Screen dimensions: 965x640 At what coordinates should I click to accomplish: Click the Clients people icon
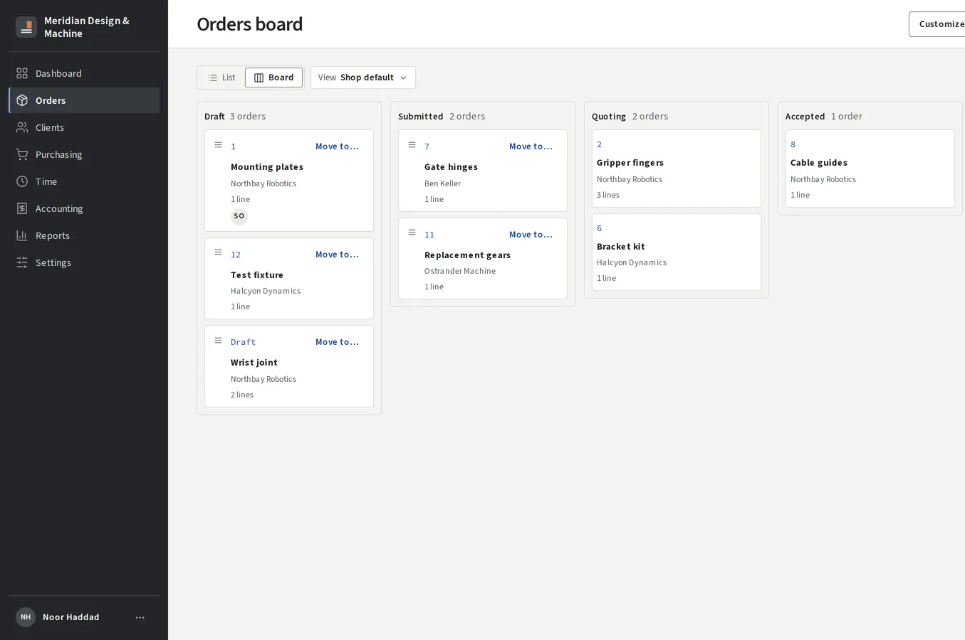pyautogui.click(x=22, y=127)
